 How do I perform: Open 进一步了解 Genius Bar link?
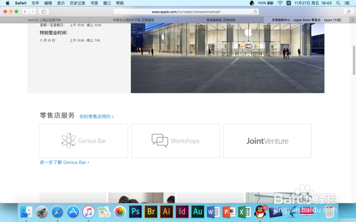point(64,162)
